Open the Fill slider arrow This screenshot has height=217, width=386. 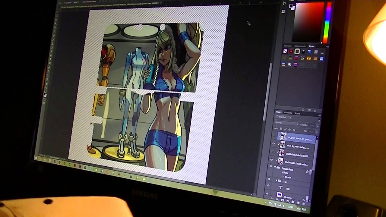pos(317,132)
